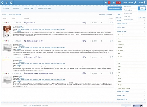Click red leechers arrow on Шаблоны для DataLife Engine row
Image resolution: width=147 pixels, height=107 pixels.
click(x=6, y=57)
